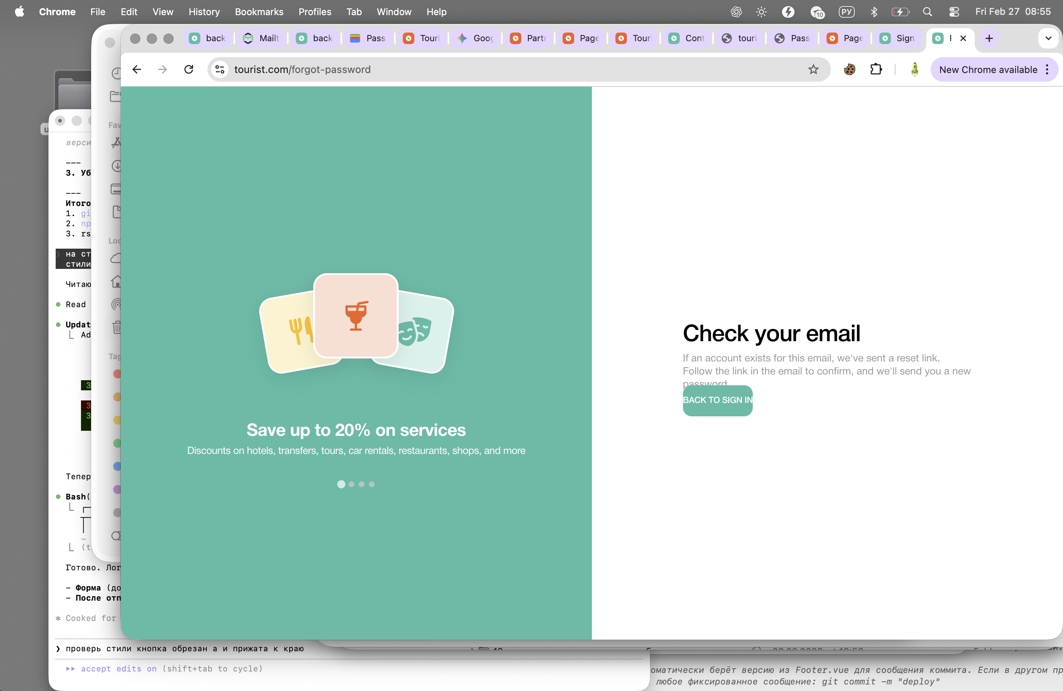Open a new tab with plus
Image resolution: width=1063 pixels, height=691 pixels.
[989, 38]
